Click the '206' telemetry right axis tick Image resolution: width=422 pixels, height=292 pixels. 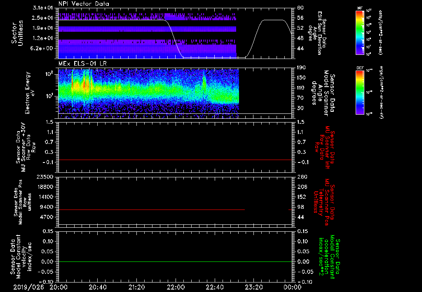tap(302, 187)
